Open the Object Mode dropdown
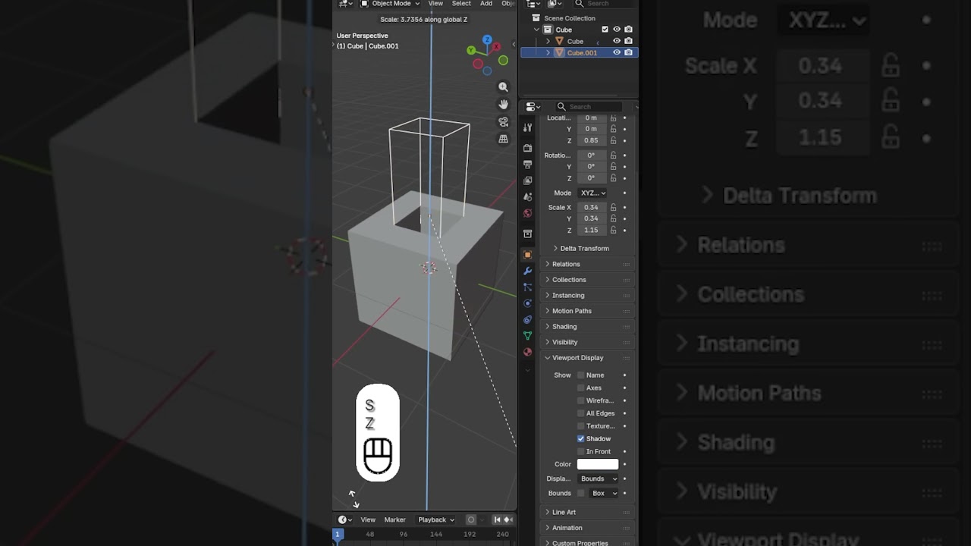Viewport: 971px width, 546px height. click(391, 4)
